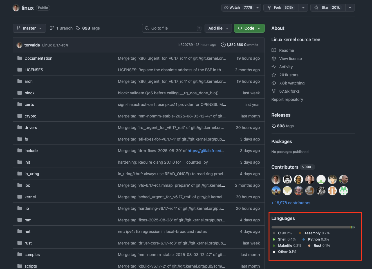Click the linux repository name
The height and width of the screenshot is (269, 372).
[28, 8]
